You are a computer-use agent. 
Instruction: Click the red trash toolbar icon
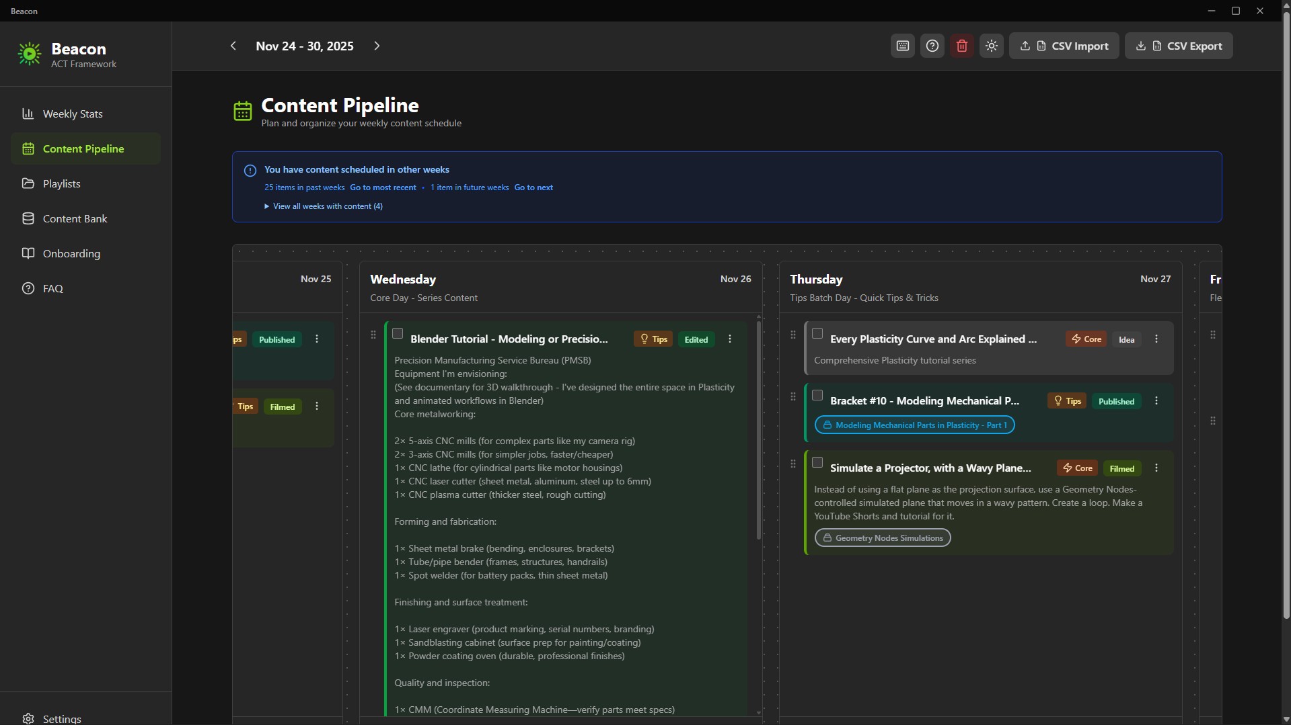click(x=961, y=46)
